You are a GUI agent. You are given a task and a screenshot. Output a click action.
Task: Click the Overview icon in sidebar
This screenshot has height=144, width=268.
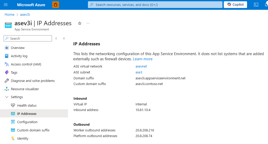click(x=7, y=48)
